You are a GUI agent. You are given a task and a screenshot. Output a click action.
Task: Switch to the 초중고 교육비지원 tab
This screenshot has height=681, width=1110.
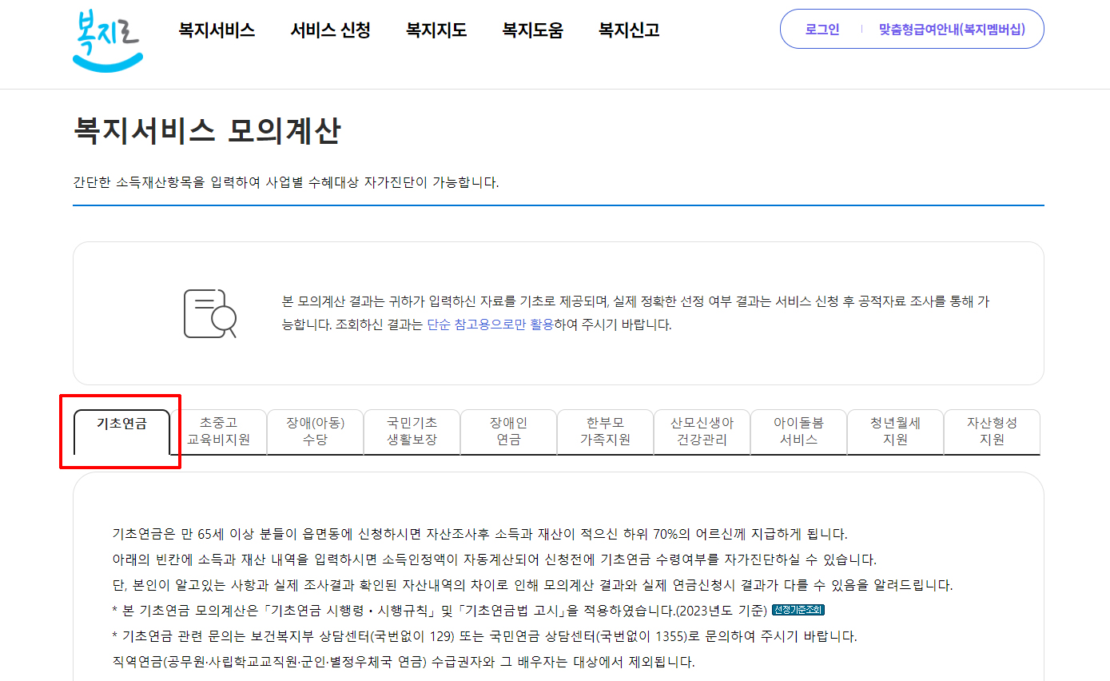coord(218,432)
